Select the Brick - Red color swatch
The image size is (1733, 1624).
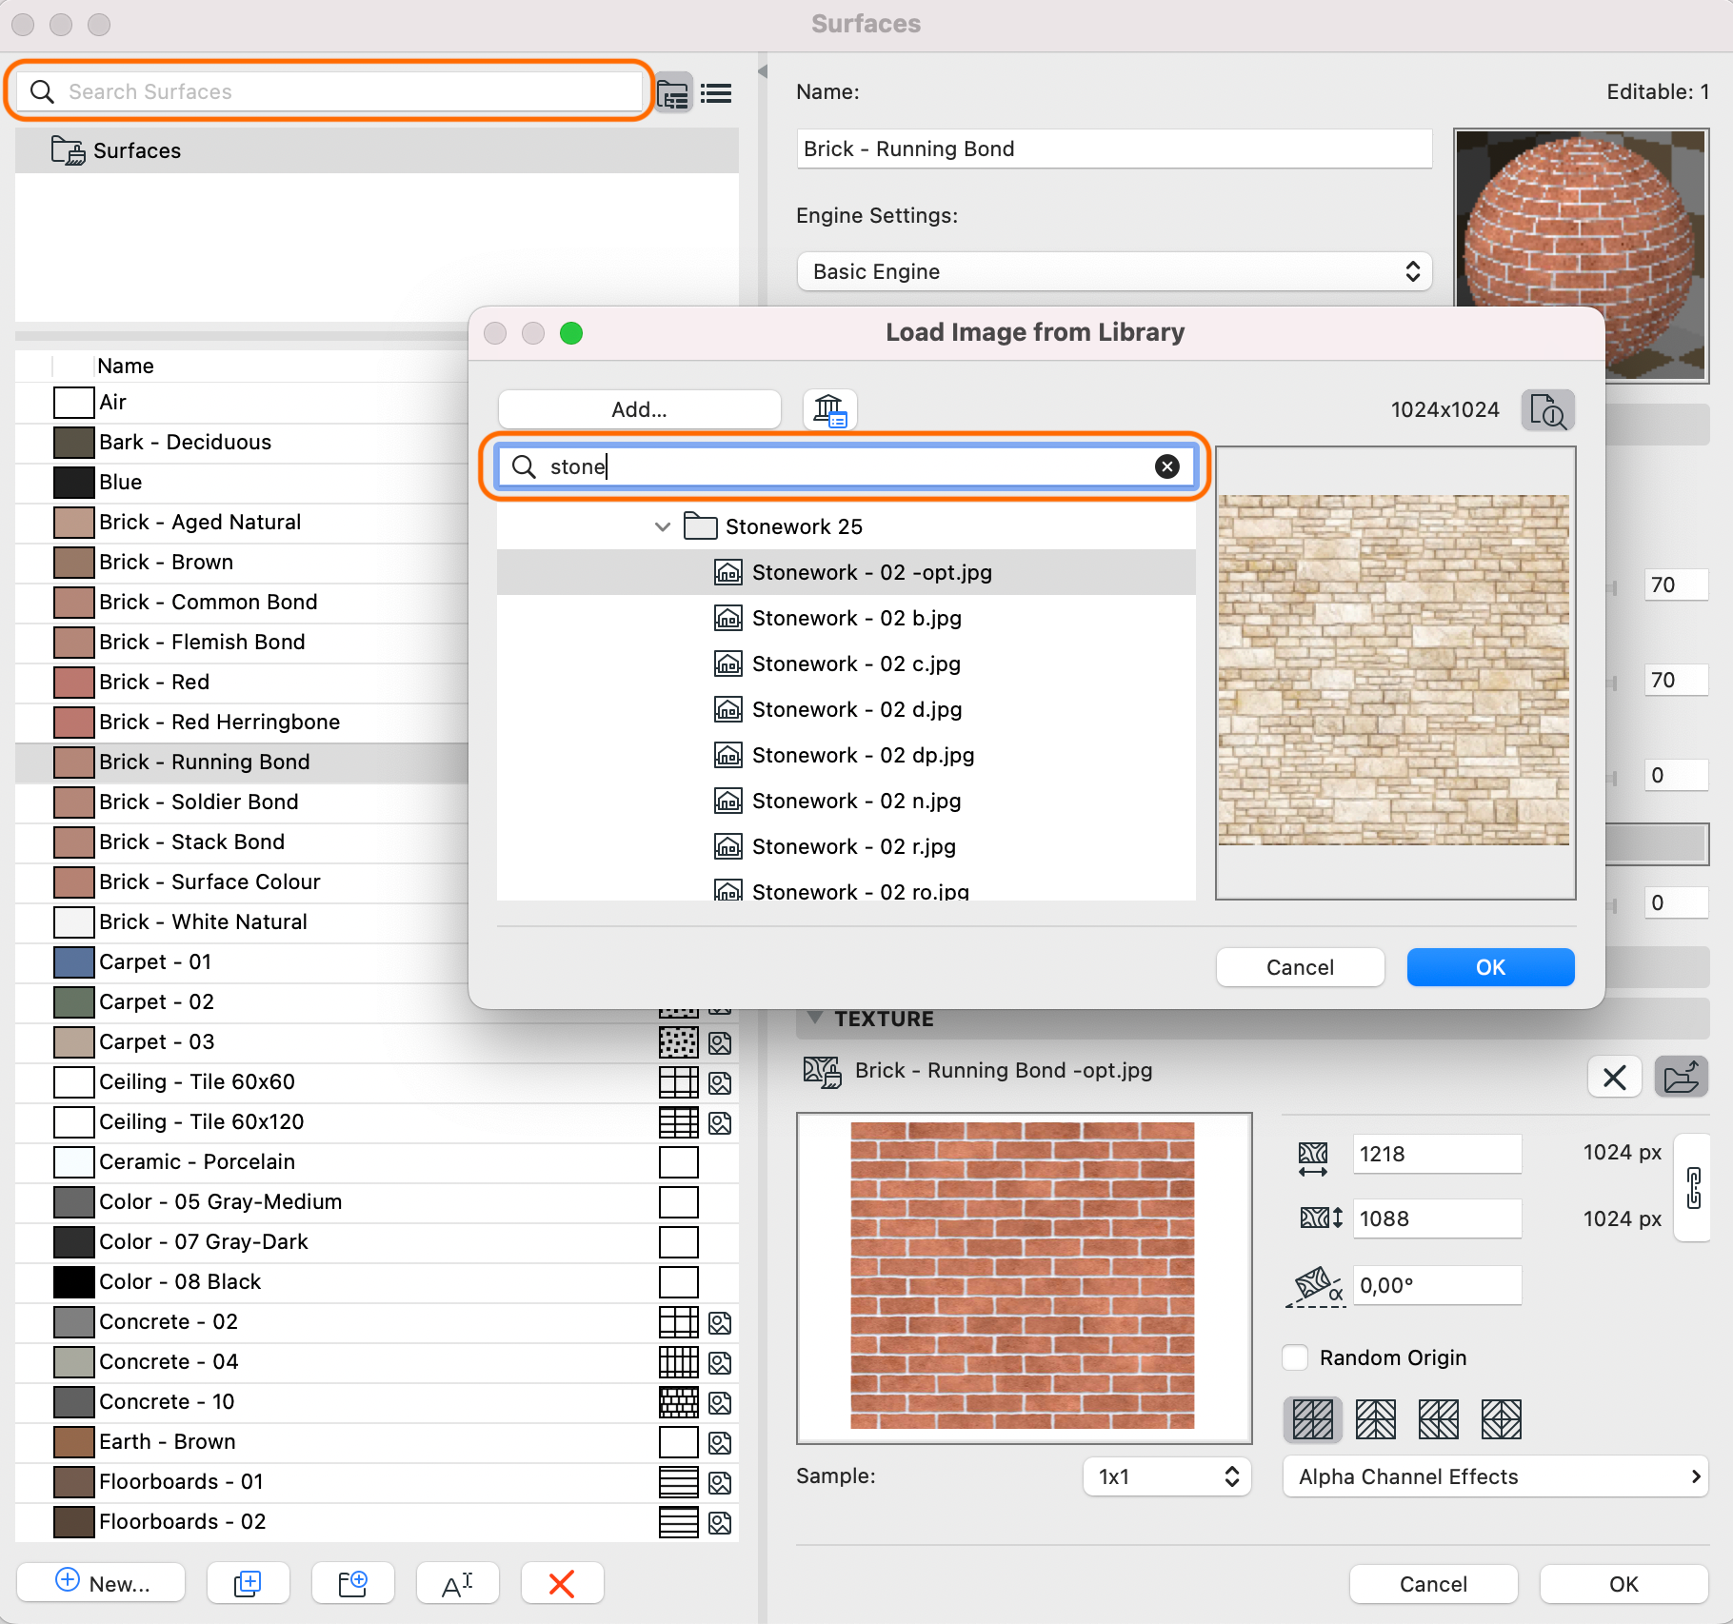click(73, 682)
